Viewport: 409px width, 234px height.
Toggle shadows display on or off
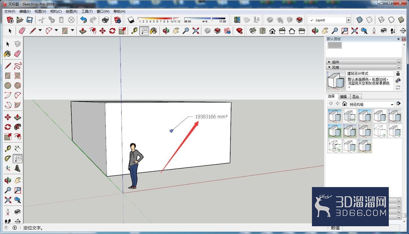coord(131,20)
